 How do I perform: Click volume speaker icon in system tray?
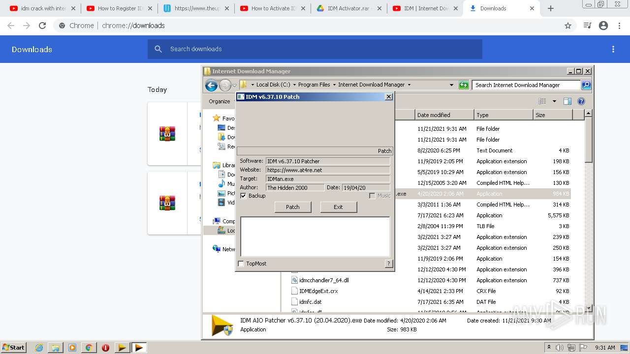click(560, 348)
